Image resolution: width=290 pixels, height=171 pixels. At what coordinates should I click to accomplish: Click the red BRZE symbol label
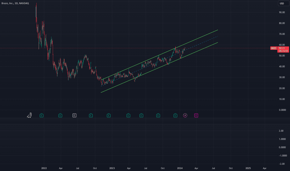pos(274,48)
